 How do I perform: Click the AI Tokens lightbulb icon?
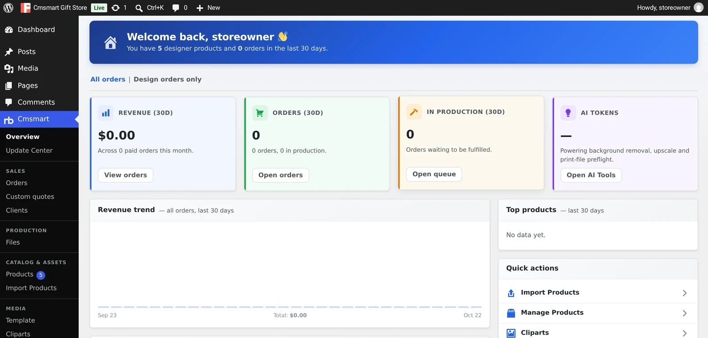(568, 113)
